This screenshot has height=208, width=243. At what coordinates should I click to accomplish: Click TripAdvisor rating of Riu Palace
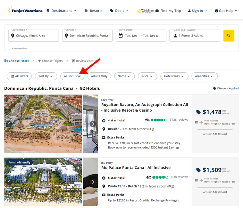click(x=157, y=177)
